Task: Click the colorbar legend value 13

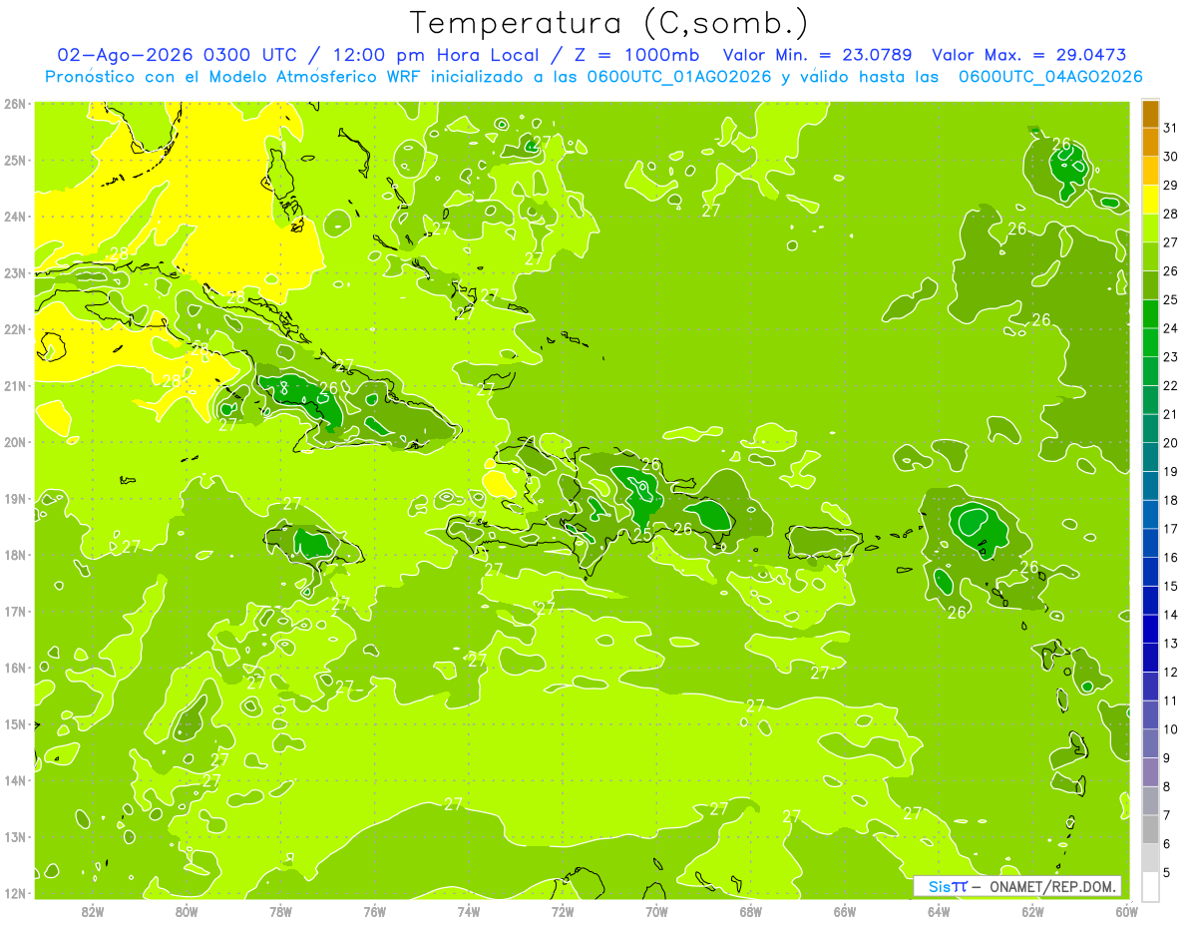Action: (1171, 644)
